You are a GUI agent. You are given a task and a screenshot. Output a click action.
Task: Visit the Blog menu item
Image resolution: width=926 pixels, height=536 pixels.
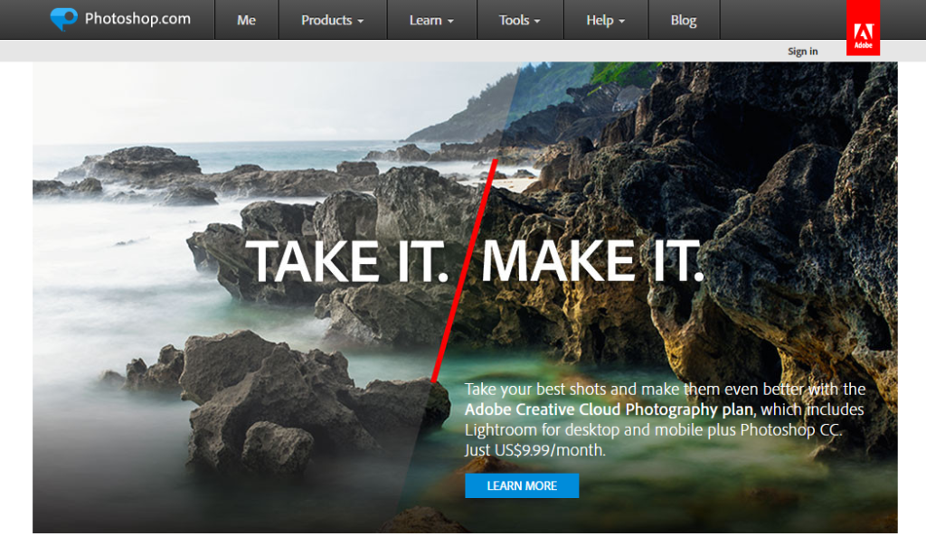684,20
